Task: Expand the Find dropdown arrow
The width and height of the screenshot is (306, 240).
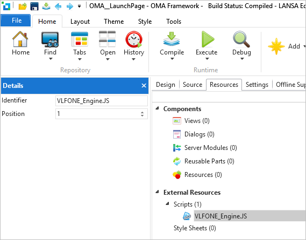Action: click(x=51, y=59)
